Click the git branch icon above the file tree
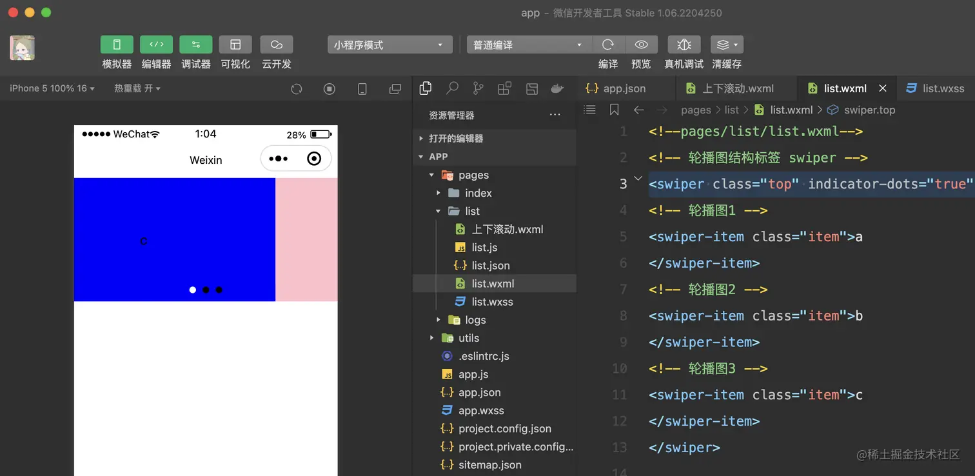The image size is (975, 476). coord(478,88)
